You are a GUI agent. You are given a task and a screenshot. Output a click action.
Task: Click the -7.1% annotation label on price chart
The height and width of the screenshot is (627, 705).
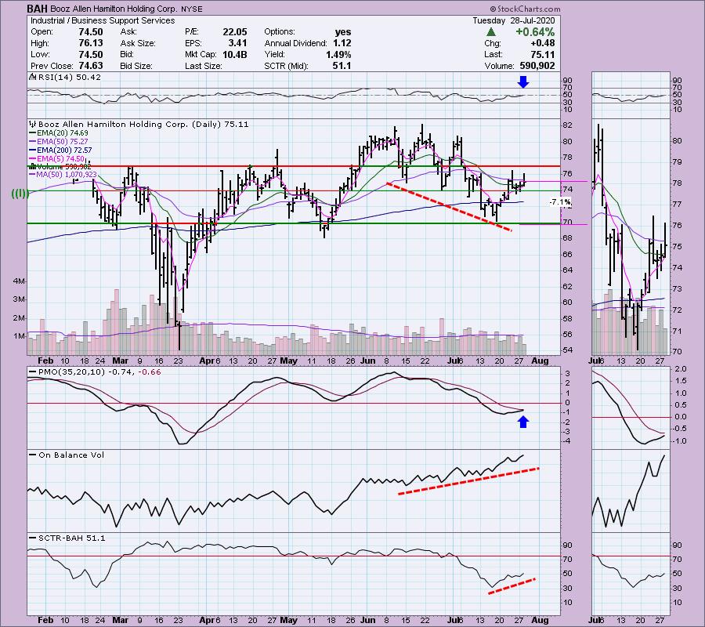click(x=560, y=202)
